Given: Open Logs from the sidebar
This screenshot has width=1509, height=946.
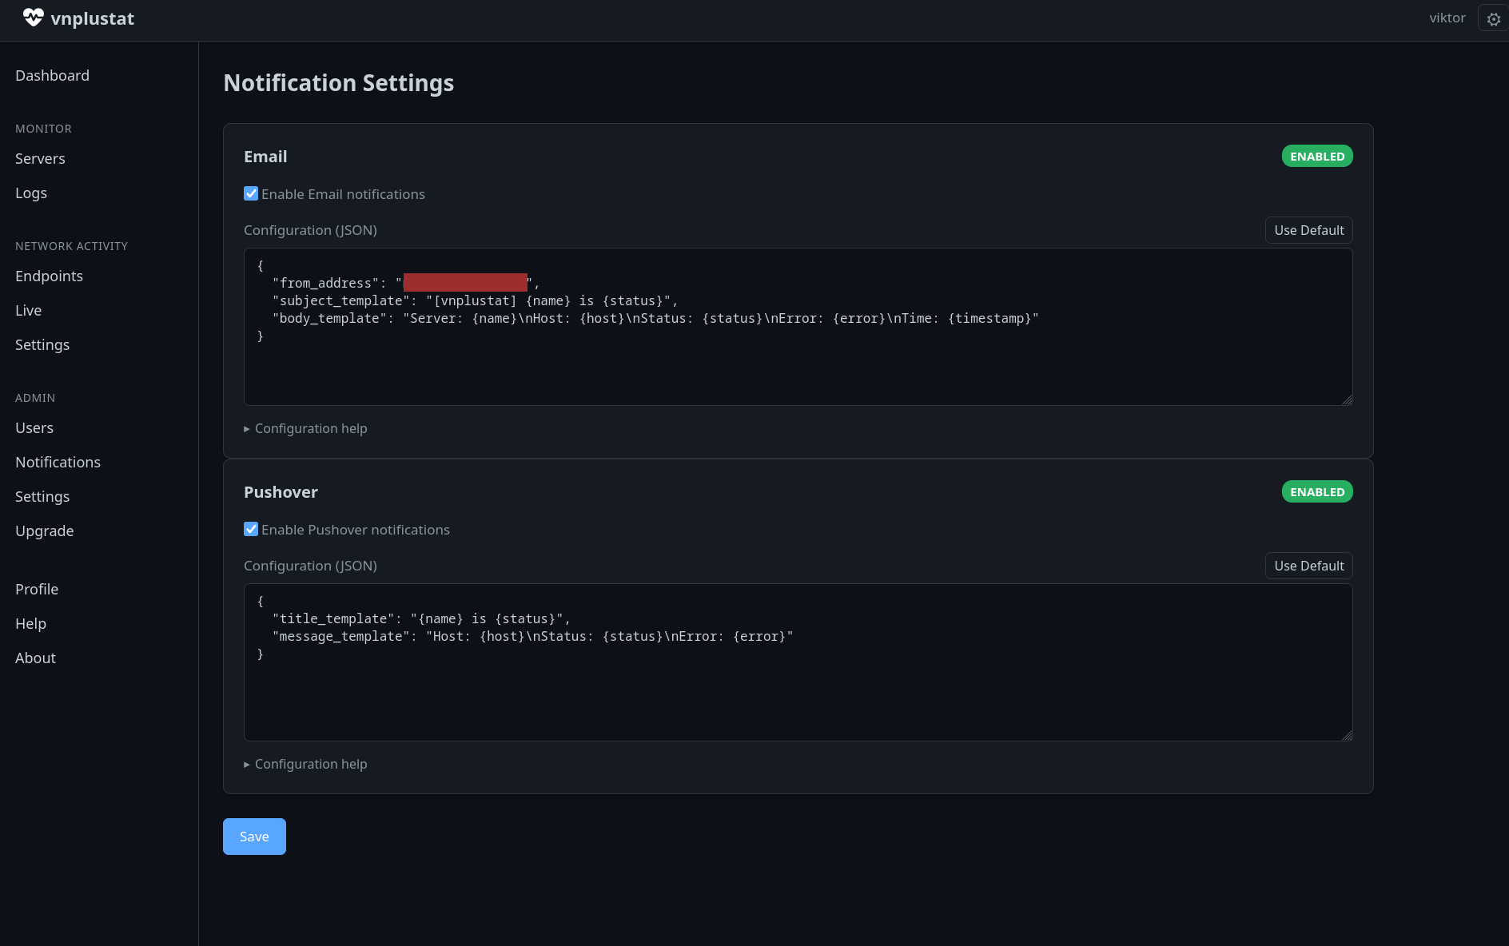Looking at the screenshot, I should [31, 193].
